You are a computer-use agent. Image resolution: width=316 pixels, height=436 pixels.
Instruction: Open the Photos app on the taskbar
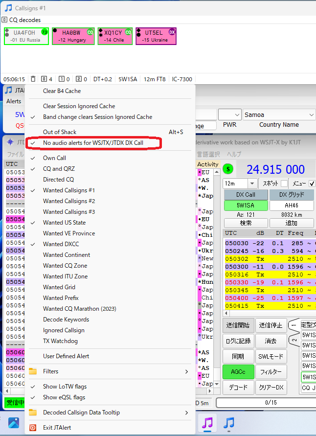(x=13, y=423)
